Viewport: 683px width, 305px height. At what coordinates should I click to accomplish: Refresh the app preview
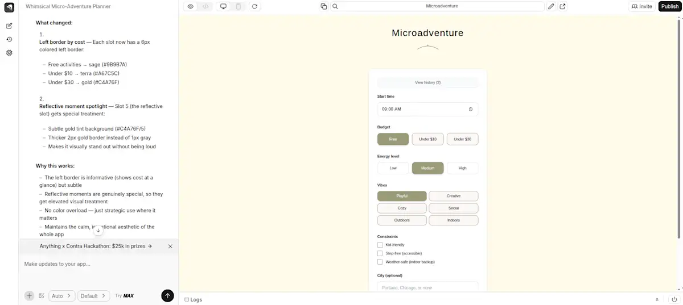point(254,6)
